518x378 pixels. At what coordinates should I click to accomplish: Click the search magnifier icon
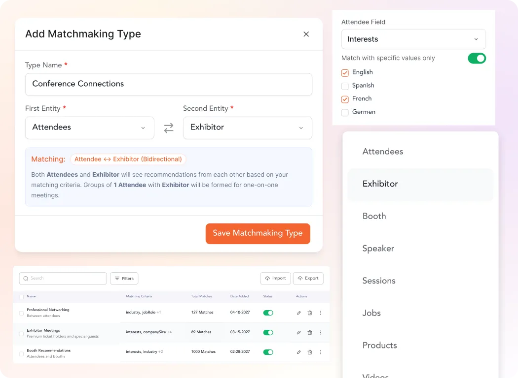pos(25,278)
